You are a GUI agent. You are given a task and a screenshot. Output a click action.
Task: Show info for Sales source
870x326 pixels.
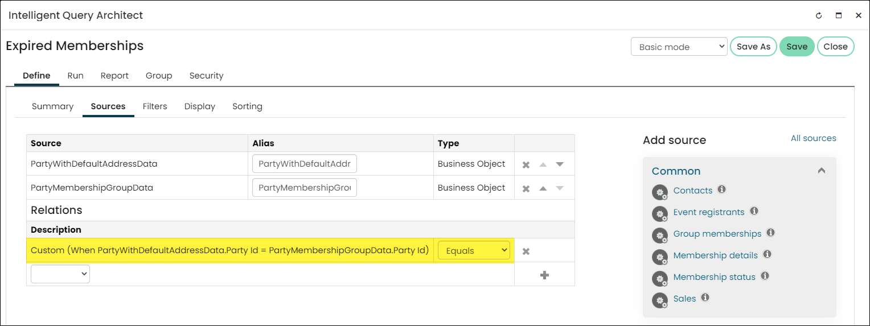[705, 298]
